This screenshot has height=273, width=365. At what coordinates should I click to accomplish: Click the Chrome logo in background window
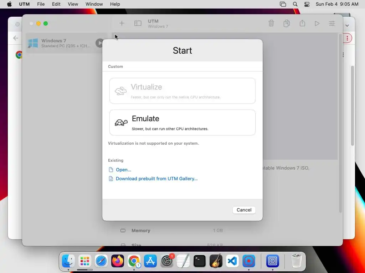pos(19,55)
